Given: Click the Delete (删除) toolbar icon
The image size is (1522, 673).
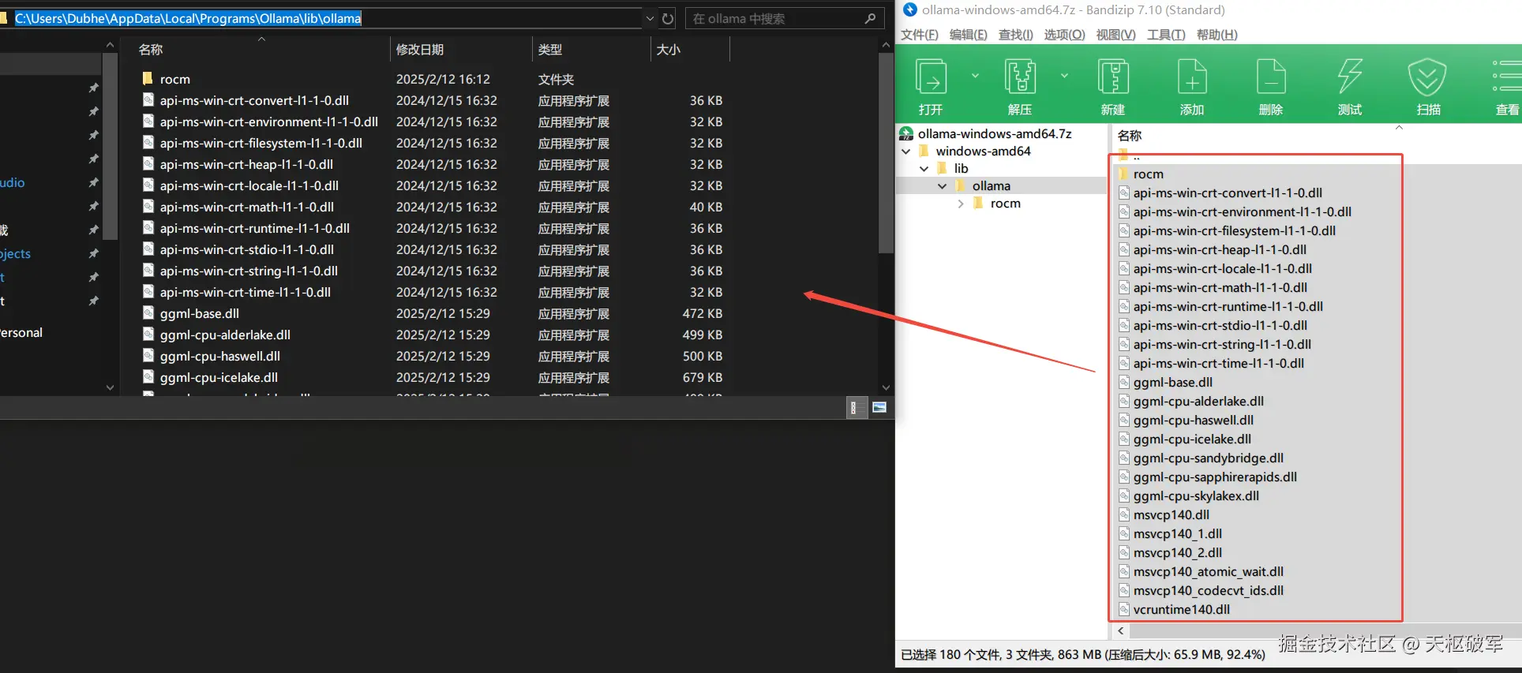Looking at the screenshot, I should coord(1271,77).
